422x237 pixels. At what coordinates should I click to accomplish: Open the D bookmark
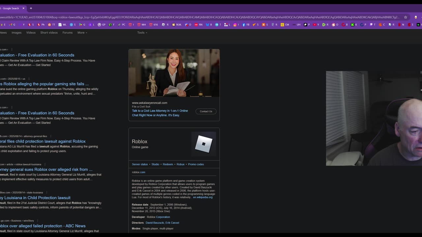(188, 25)
